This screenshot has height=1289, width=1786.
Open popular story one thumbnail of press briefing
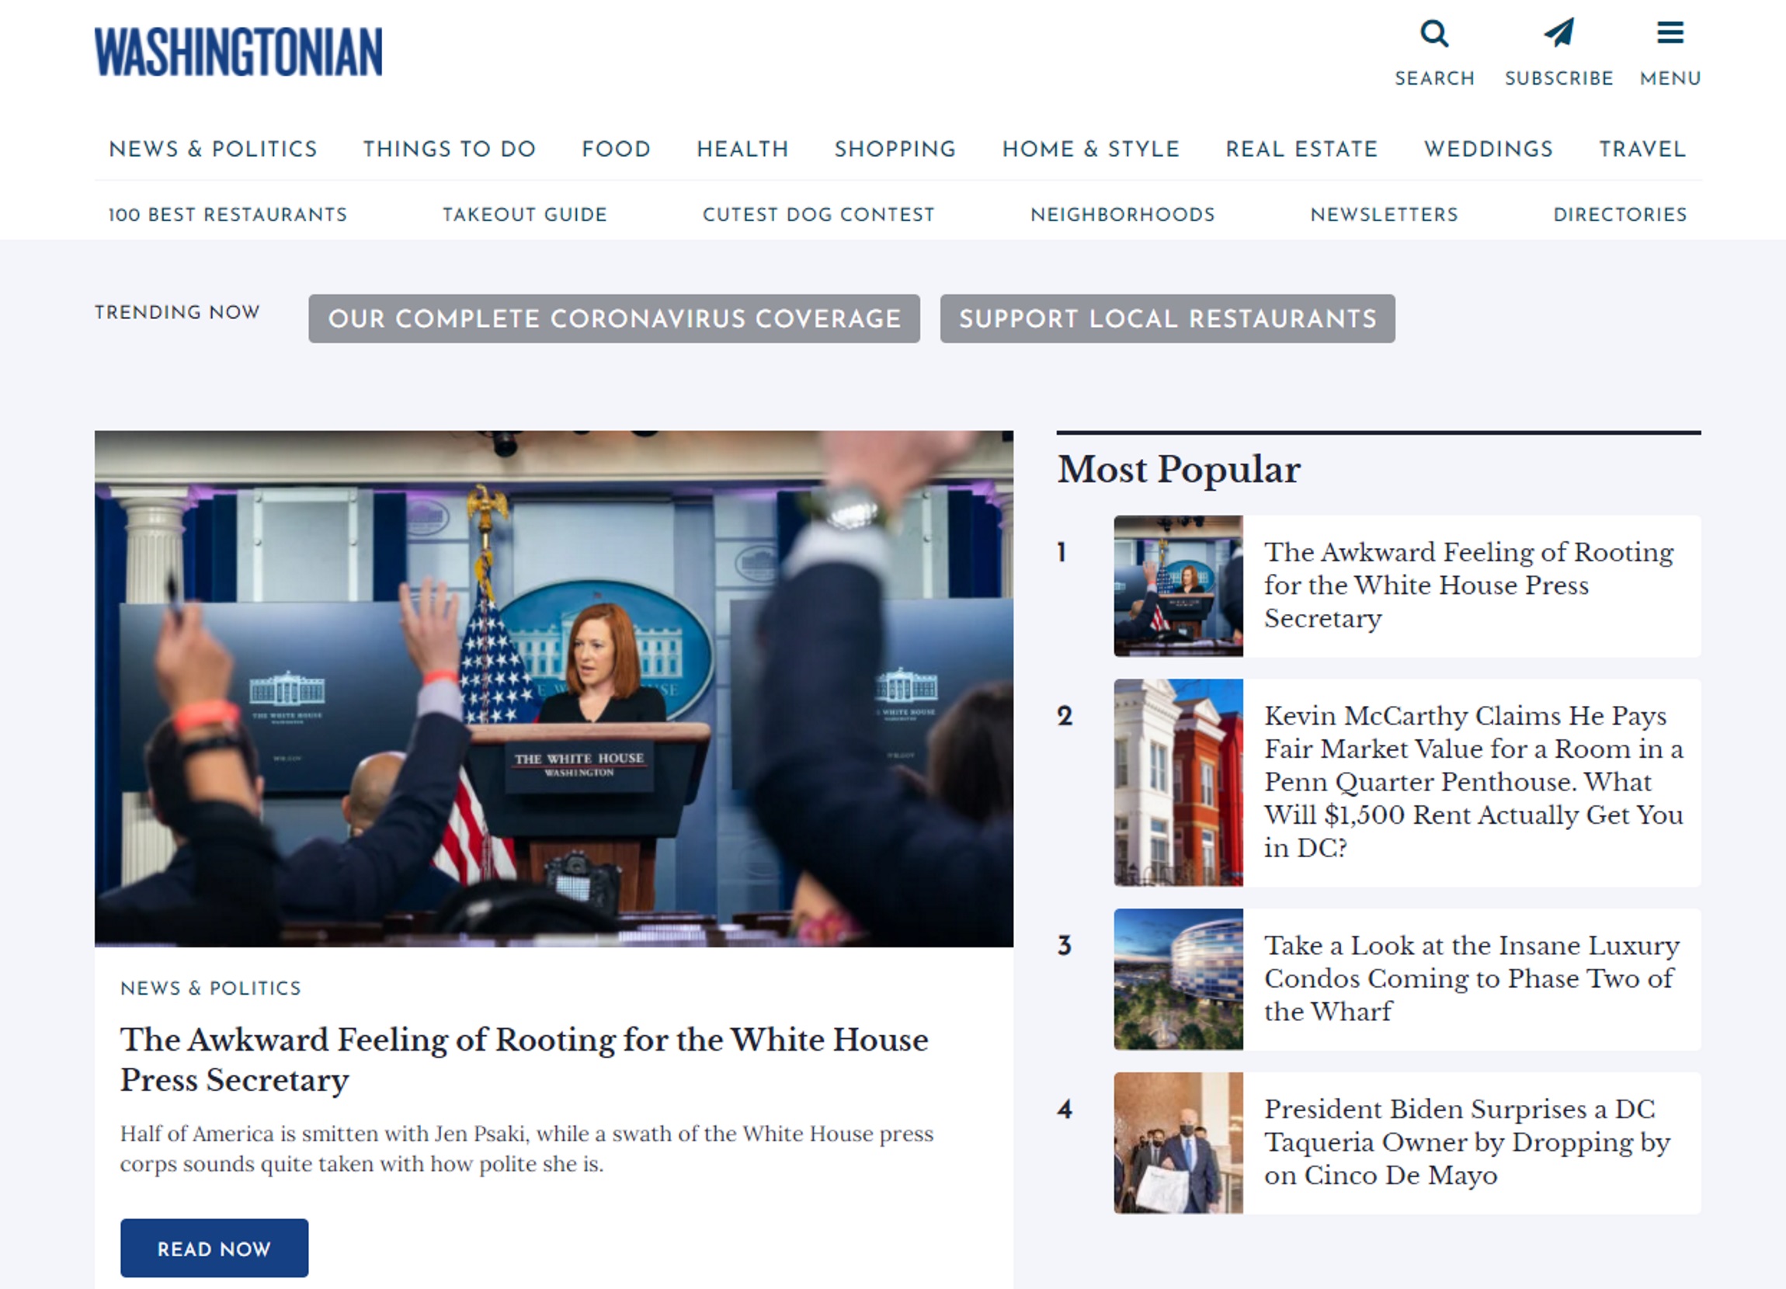[x=1178, y=585]
